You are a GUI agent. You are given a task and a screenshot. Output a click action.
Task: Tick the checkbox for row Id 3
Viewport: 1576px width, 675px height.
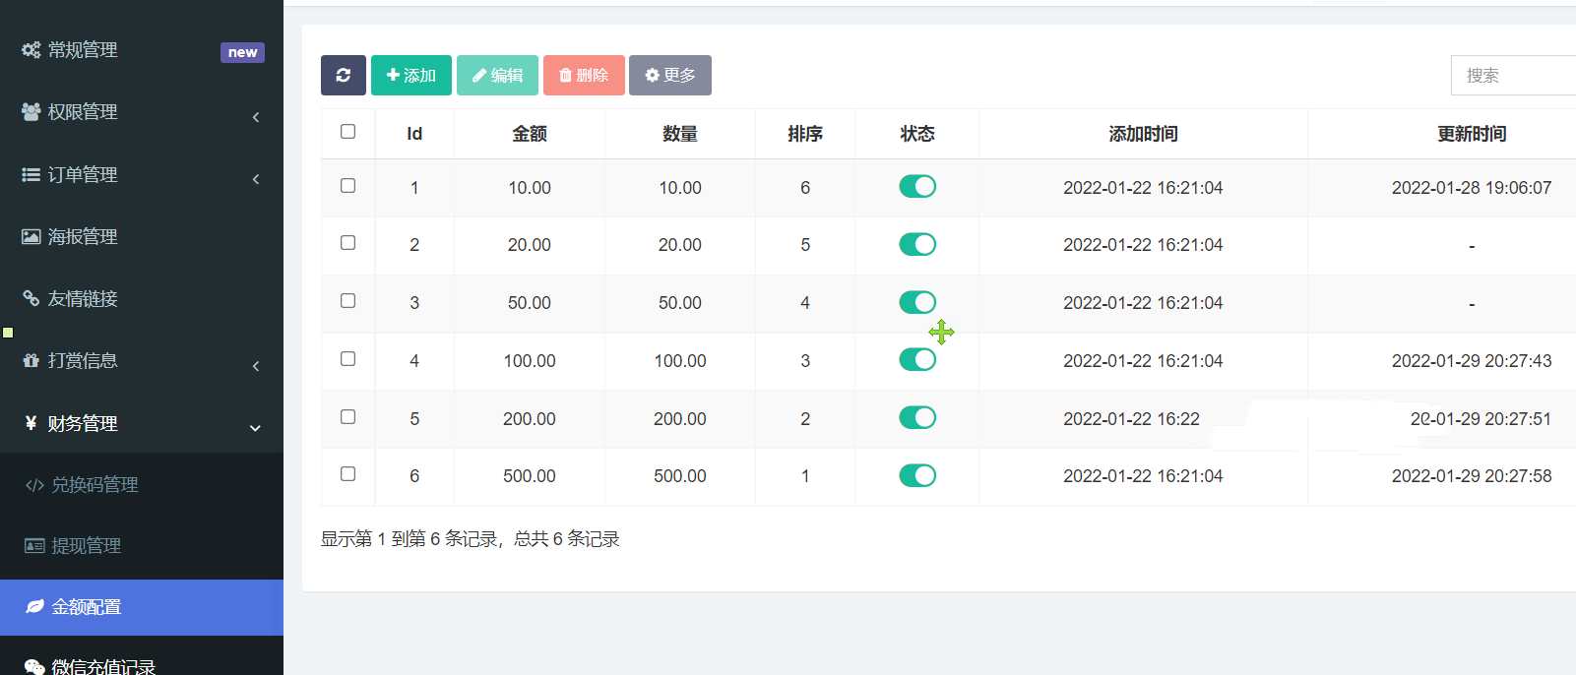[347, 301]
